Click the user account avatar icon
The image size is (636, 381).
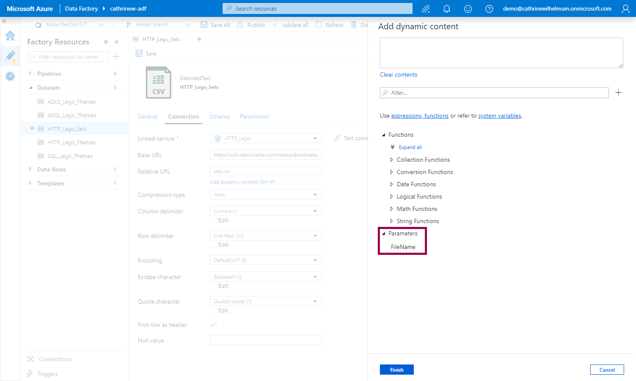pyautogui.click(x=625, y=9)
